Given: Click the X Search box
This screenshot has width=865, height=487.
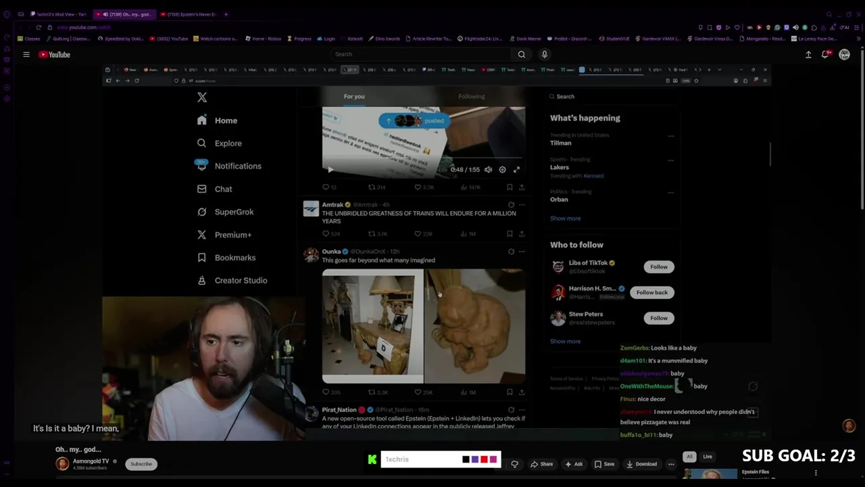Looking at the screenshot, I should (612, 97).
